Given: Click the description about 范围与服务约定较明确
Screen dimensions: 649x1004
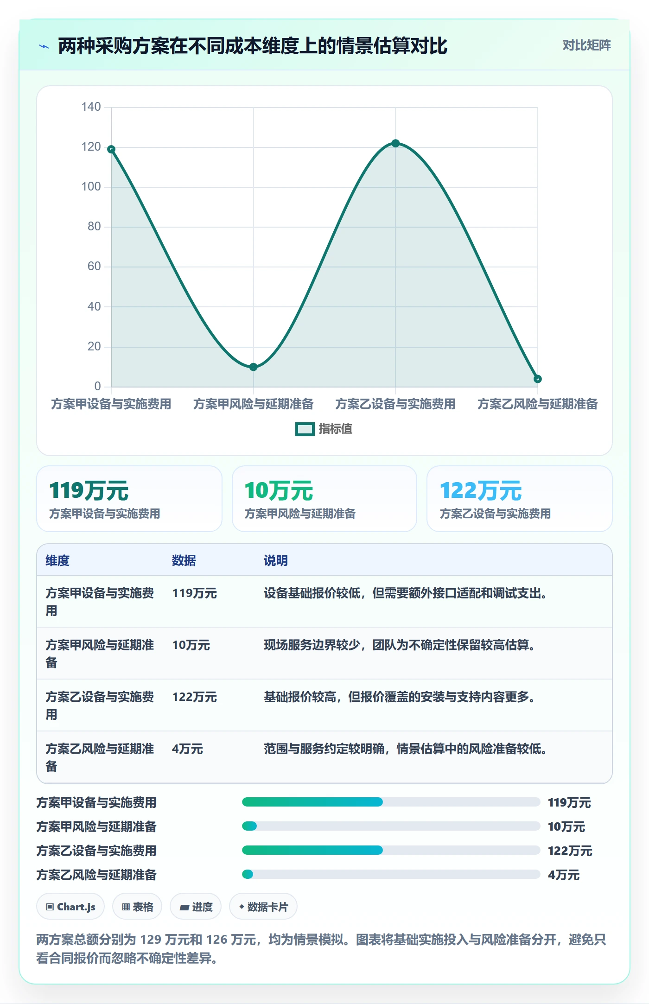Looking at the screenshot, I should [x=406, y=749].
